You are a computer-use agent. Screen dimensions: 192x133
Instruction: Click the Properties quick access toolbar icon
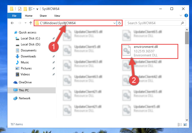[x=19, y=9]
